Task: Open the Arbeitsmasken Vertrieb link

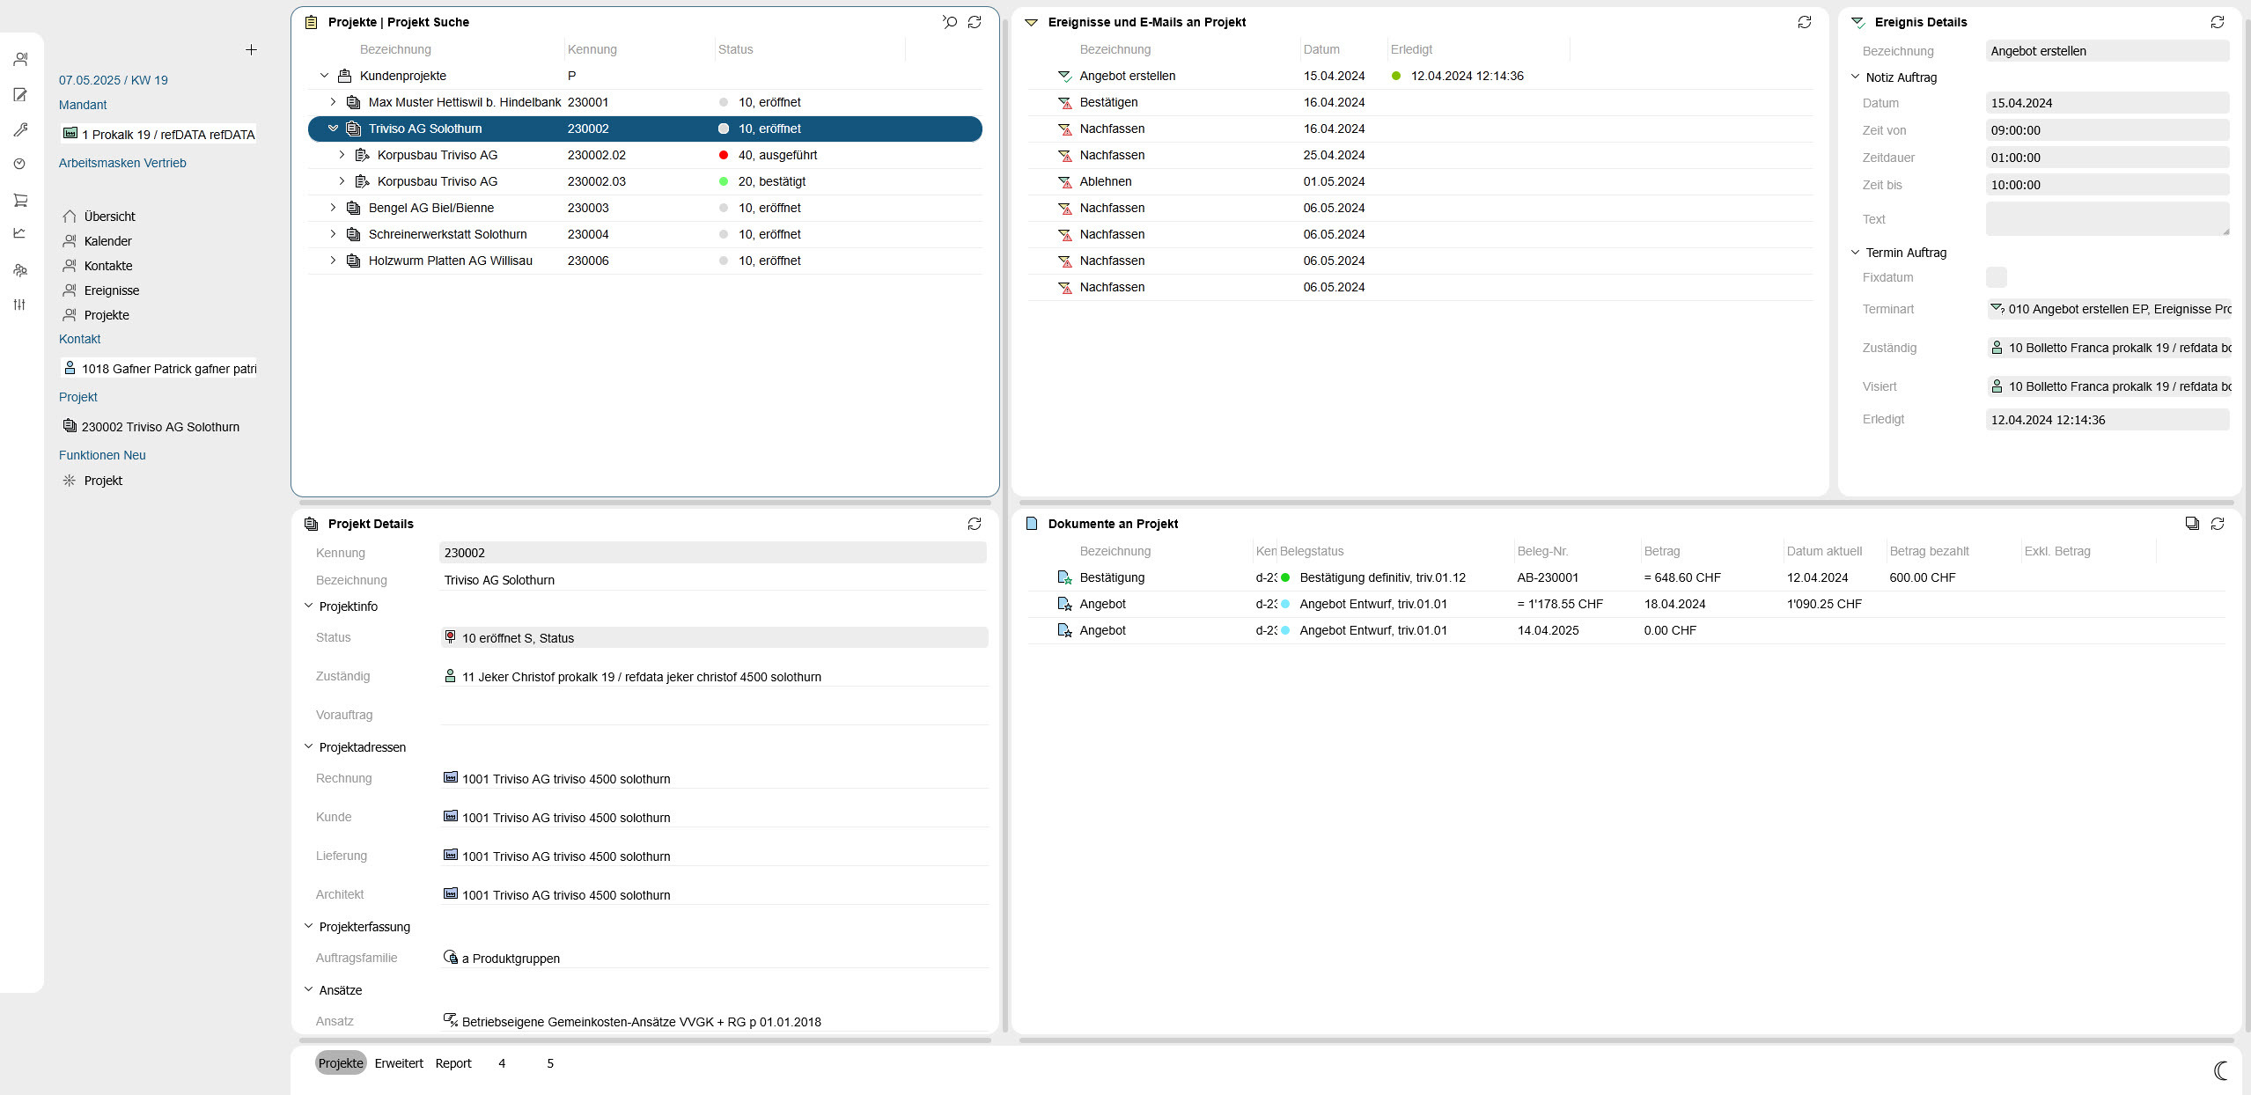Action: [122, 162]
